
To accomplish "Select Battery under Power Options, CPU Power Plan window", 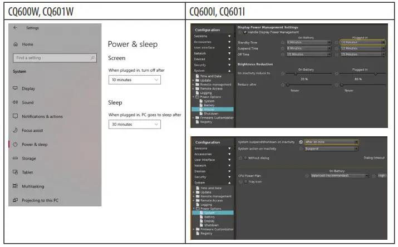I will [x=208, y=217].
